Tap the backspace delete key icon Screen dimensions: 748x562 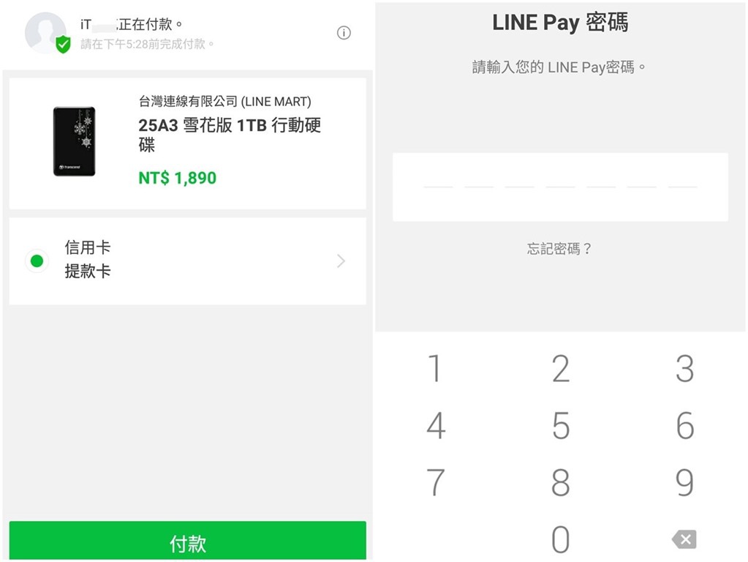click(x=684, y=540)
